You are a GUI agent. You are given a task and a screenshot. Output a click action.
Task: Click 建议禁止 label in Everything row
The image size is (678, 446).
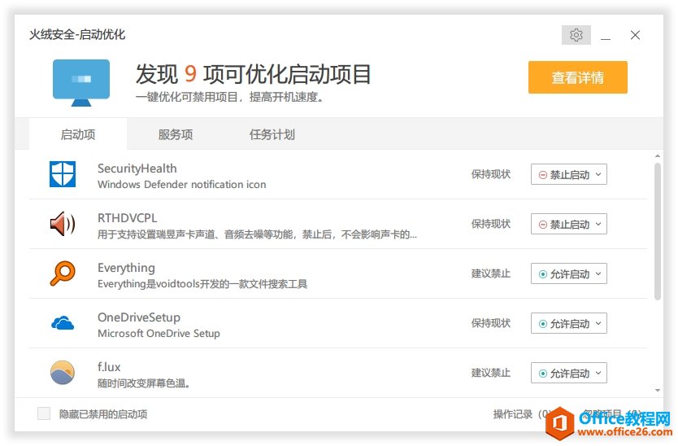(x=491, y=273)
